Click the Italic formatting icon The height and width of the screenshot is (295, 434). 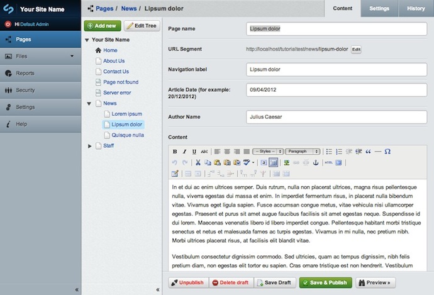pos(184,152)
